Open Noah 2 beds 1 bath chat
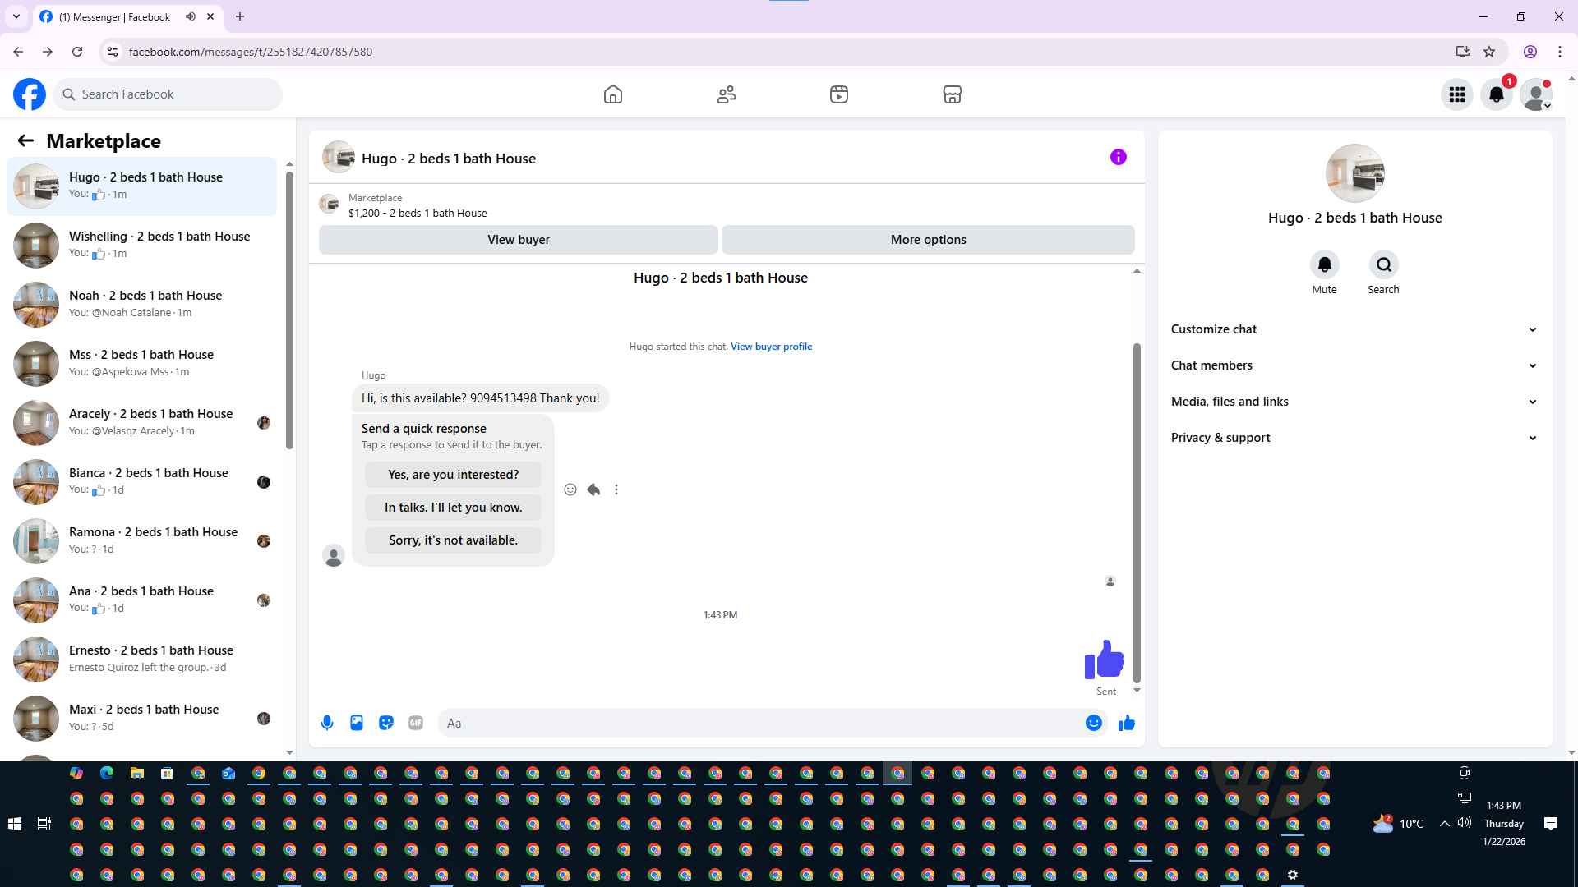The width and height of the screenshot is (1578, 887). coord(141,305)
